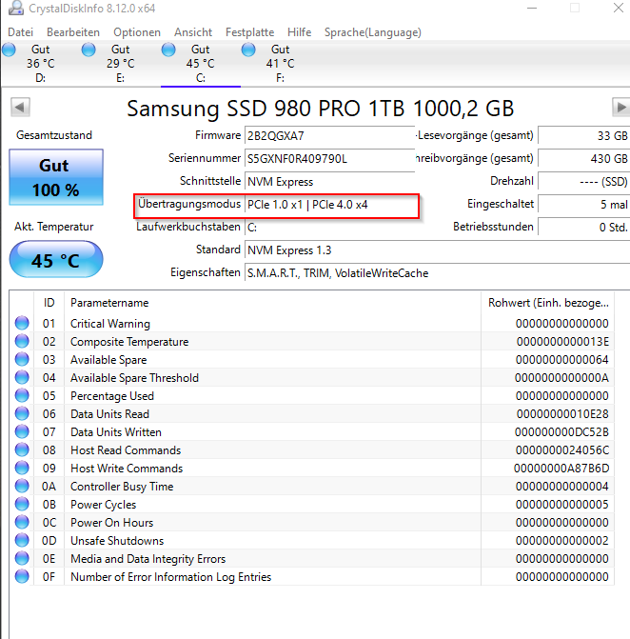Select drive C: tab at 45 °C
The image size is (630, 639).
201,64
